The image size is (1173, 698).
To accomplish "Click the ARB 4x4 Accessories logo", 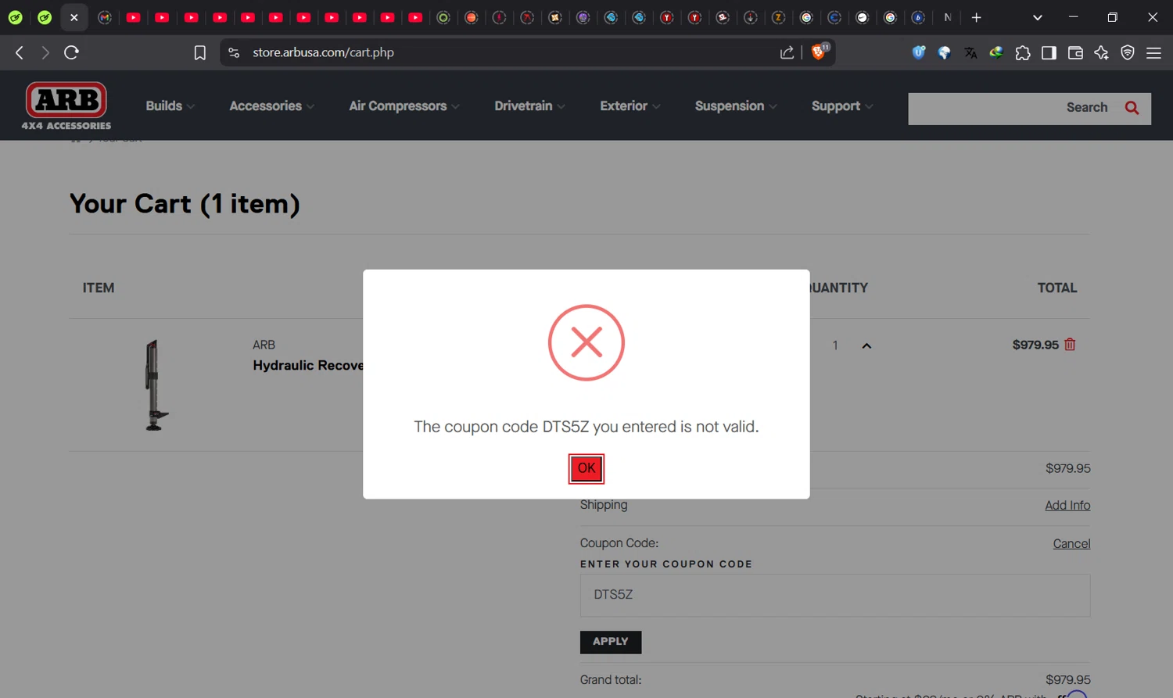I will [66, 106].
